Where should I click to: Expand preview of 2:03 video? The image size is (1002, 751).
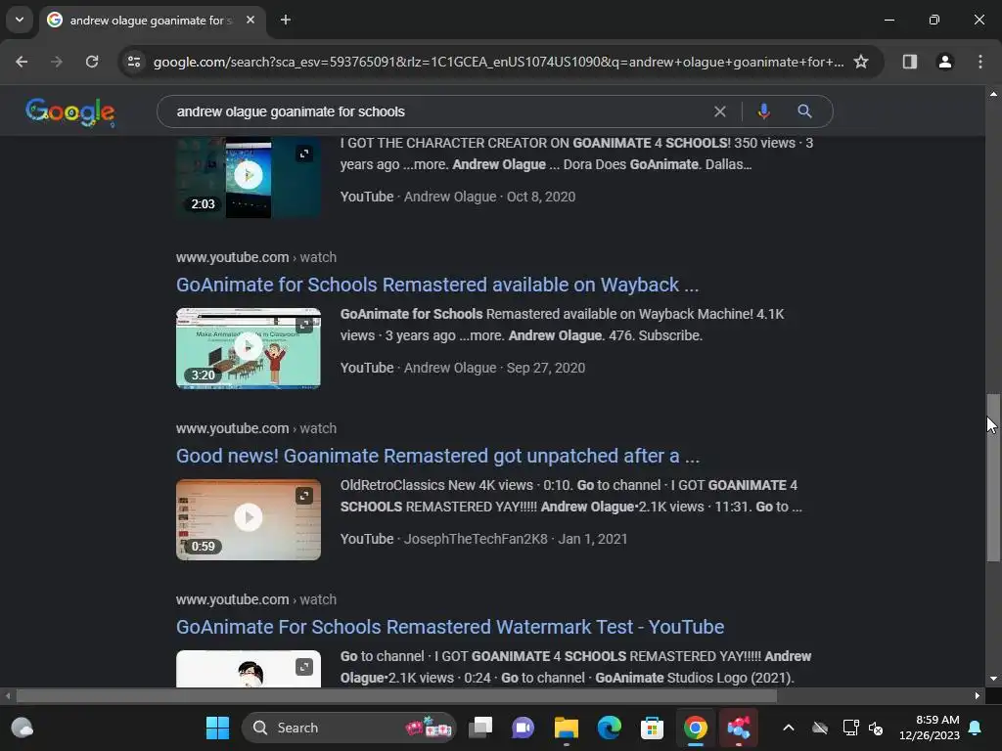pos(304,154)
